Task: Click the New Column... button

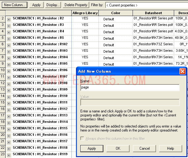Action: 14,5
